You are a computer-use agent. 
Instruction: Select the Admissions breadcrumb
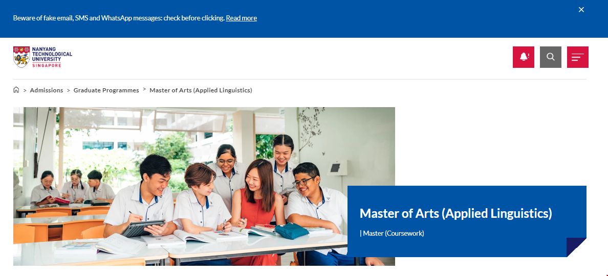pos(47,90)
